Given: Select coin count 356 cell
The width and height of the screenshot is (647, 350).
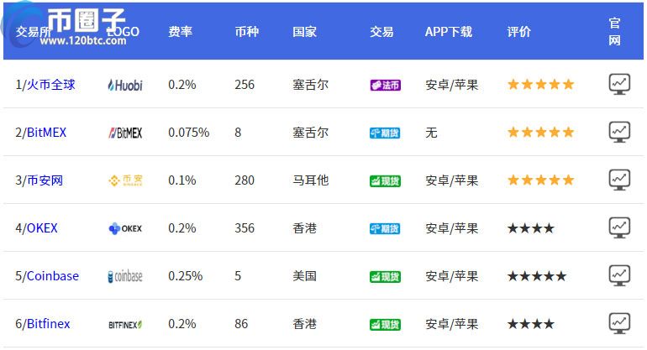Looking at the screenshot, I should pos(245,228).
